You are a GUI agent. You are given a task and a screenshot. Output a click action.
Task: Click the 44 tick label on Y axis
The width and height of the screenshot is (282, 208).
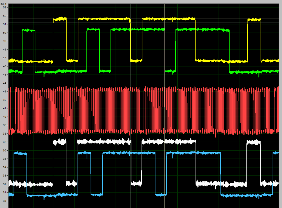tap(5, 83)
